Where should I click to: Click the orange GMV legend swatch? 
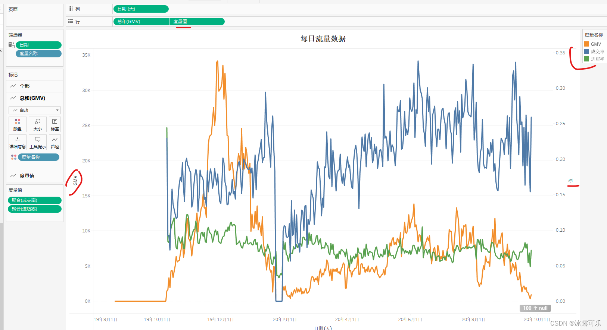tap(586, 44)
